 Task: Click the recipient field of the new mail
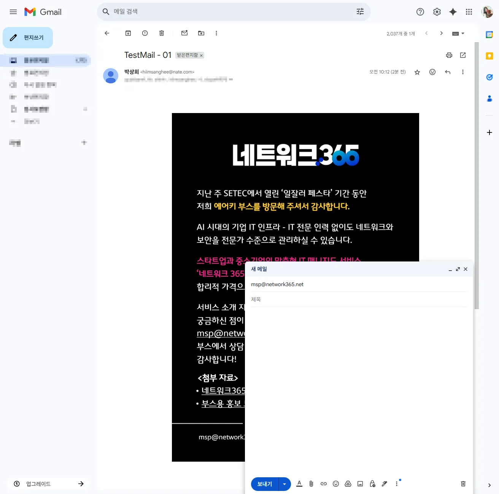(359, 285)
